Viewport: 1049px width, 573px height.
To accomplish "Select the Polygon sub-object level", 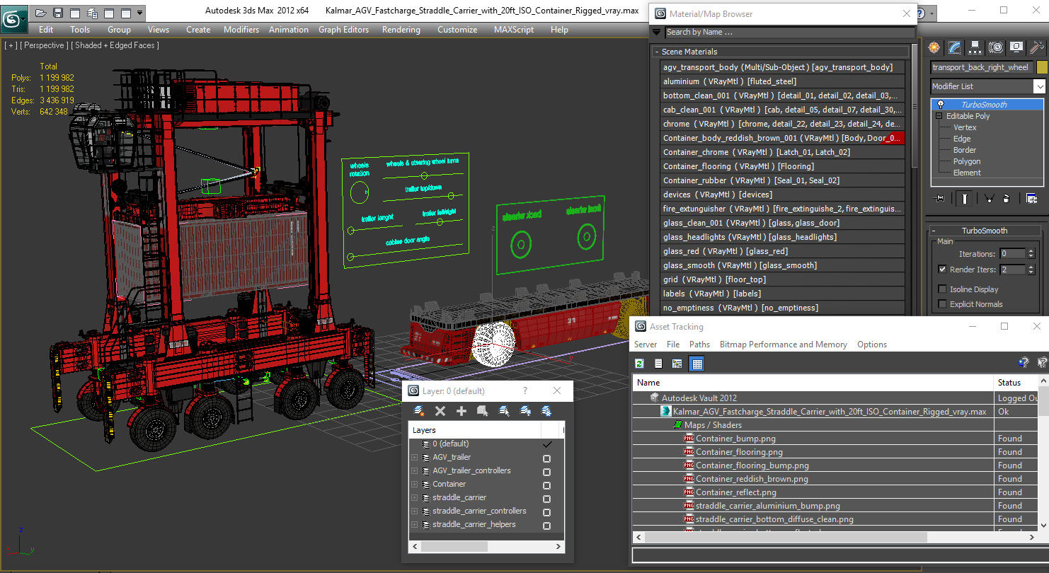I will (966, 161).
